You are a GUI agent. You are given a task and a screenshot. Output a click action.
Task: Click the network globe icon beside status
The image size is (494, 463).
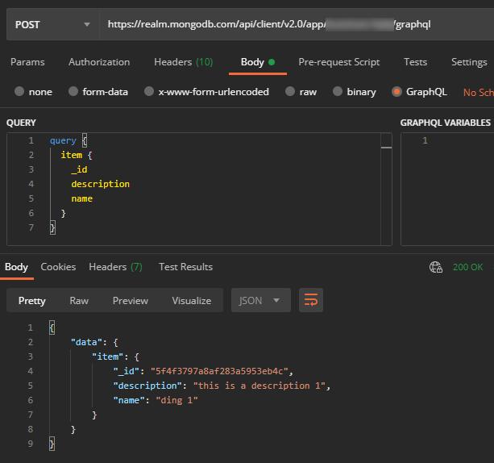pos(436,267)
